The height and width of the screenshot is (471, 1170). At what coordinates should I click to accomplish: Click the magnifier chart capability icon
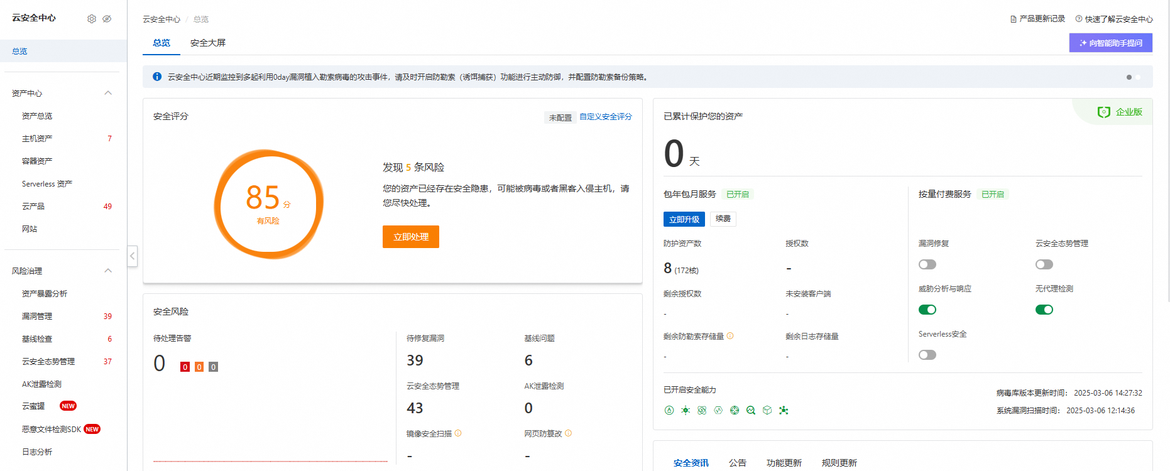pyautogui.click(x=751, y=410)
